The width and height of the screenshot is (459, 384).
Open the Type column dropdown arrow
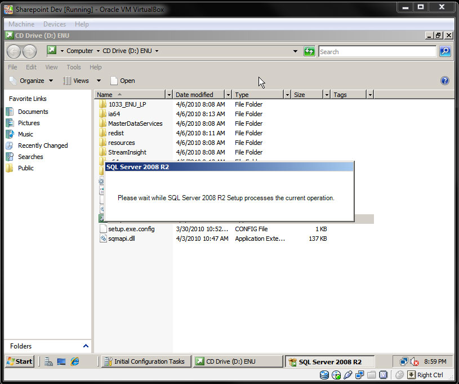click(x=287, y=95)
